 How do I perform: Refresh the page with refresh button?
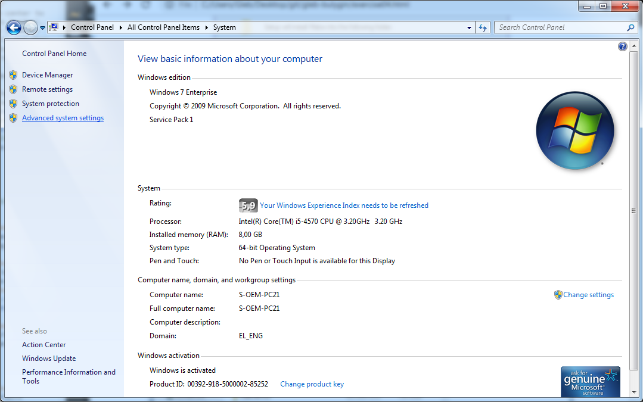pyautogui.click(x=483, y=28)
